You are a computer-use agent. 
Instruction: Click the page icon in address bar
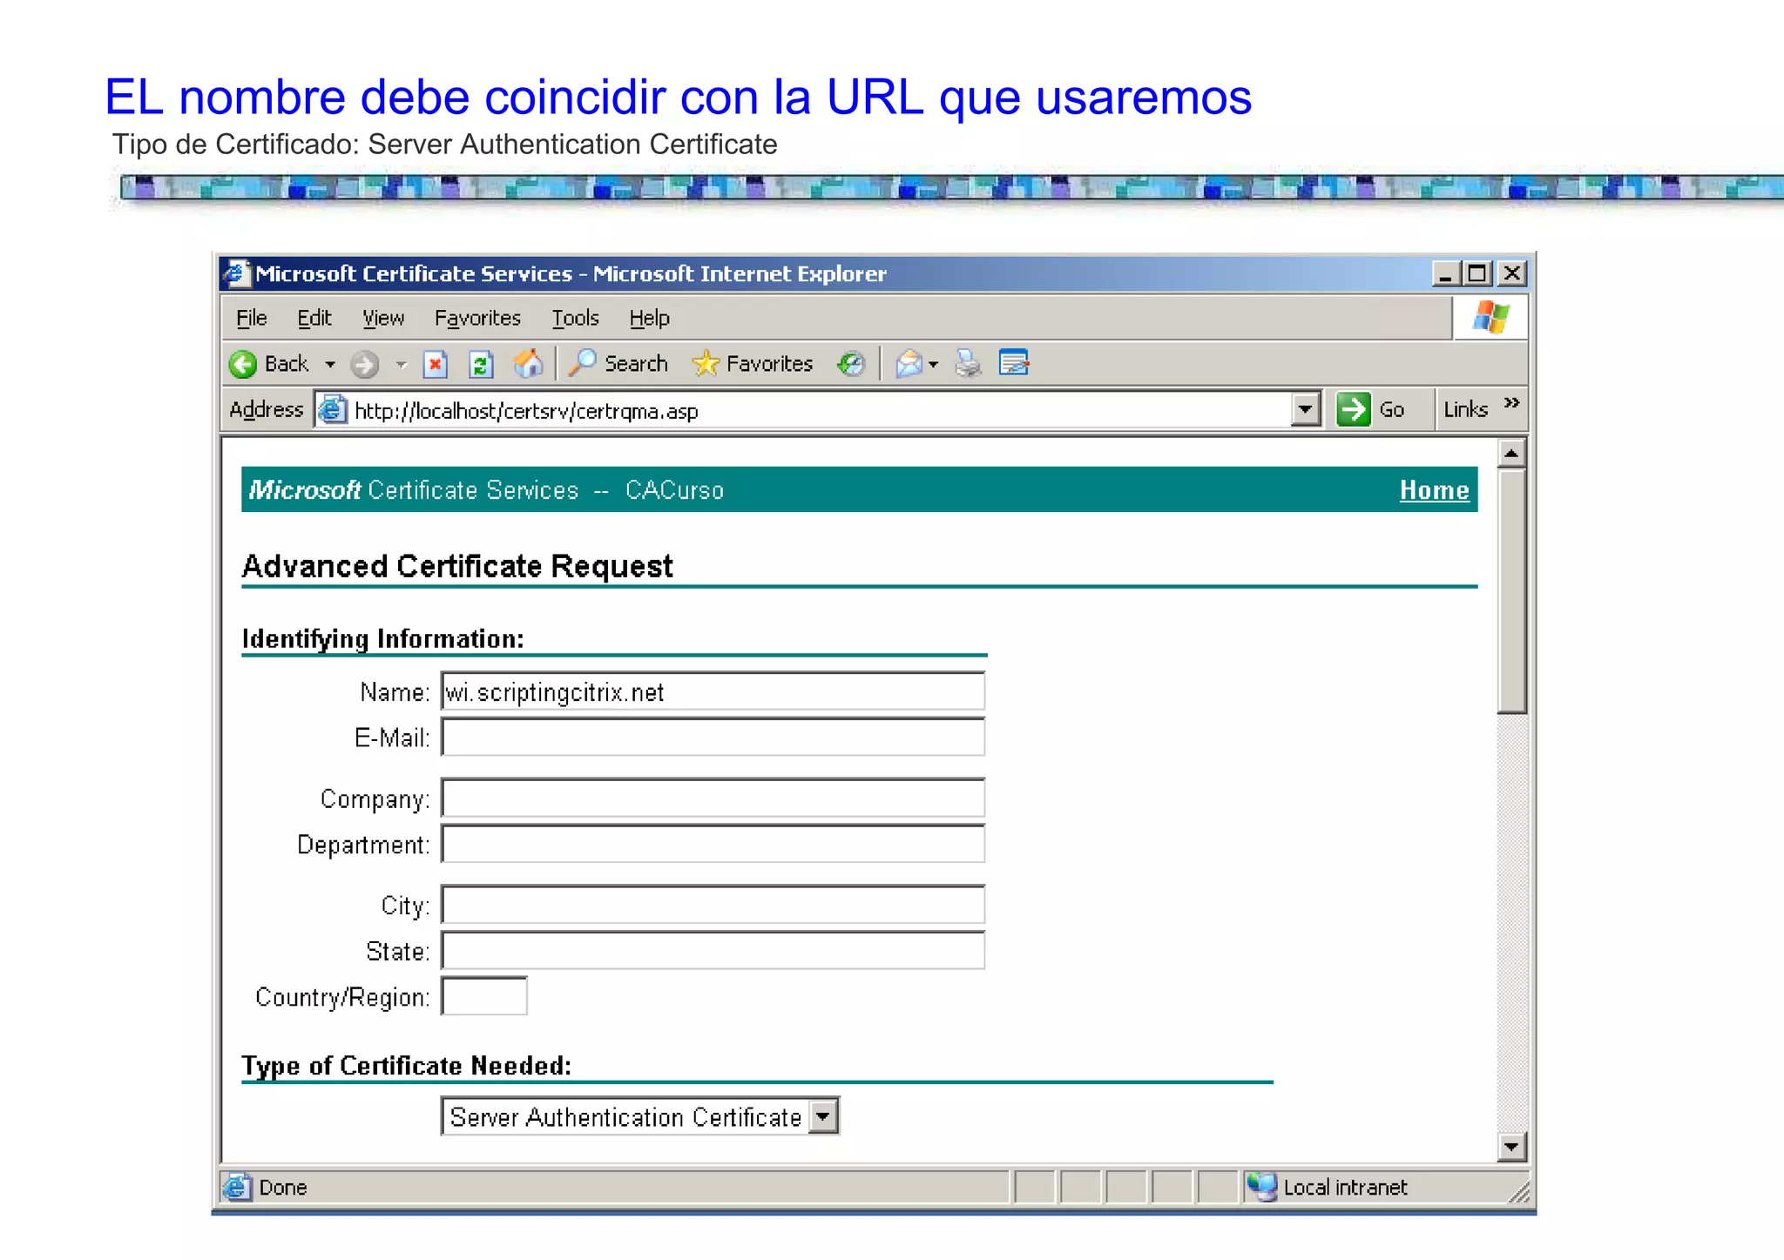click(x=332, y=409)
